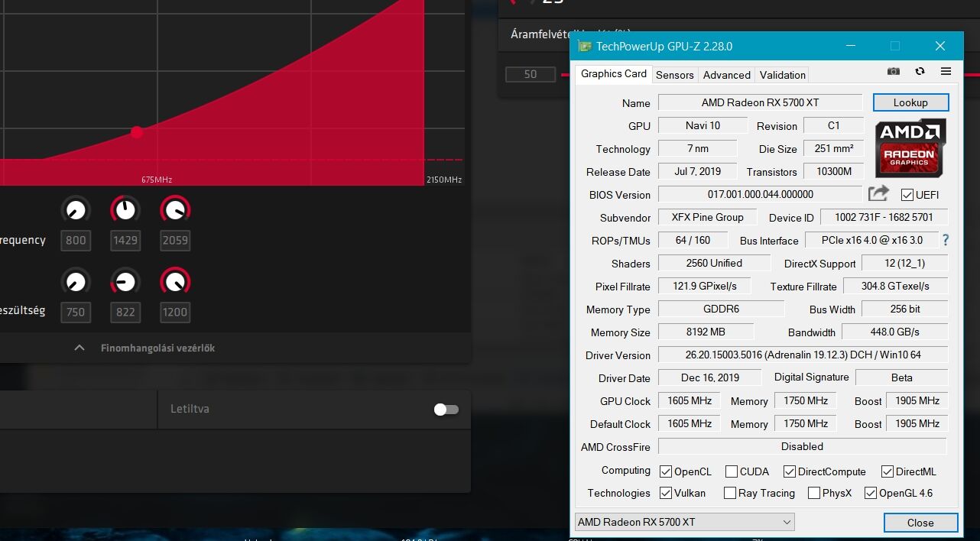Take a GPU-Z screenshot with camera icon

893,71
